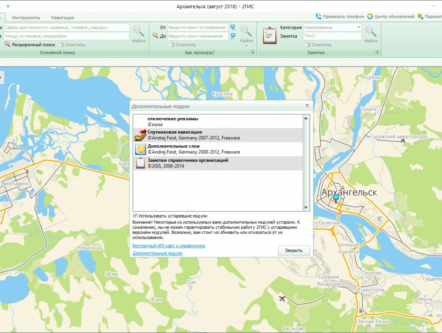442x333 pixels.
Task: Click the blue pin marker on Архангельск
Action: click(336, 198)
